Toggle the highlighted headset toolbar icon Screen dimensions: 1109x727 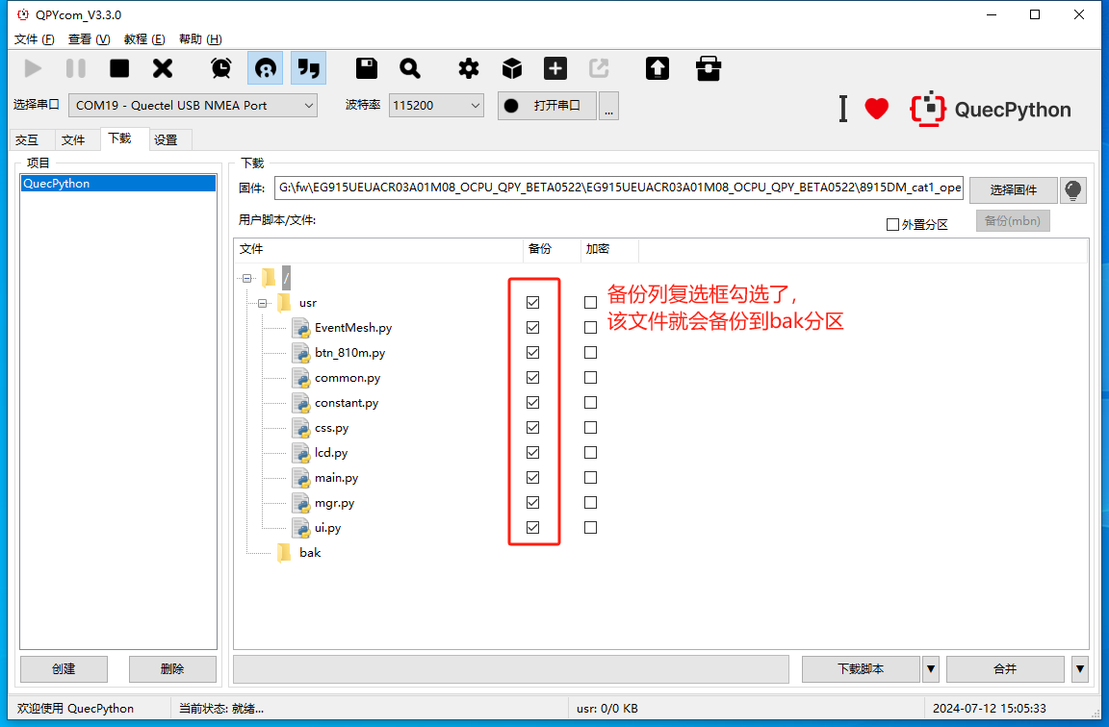[x=266, y=68]
